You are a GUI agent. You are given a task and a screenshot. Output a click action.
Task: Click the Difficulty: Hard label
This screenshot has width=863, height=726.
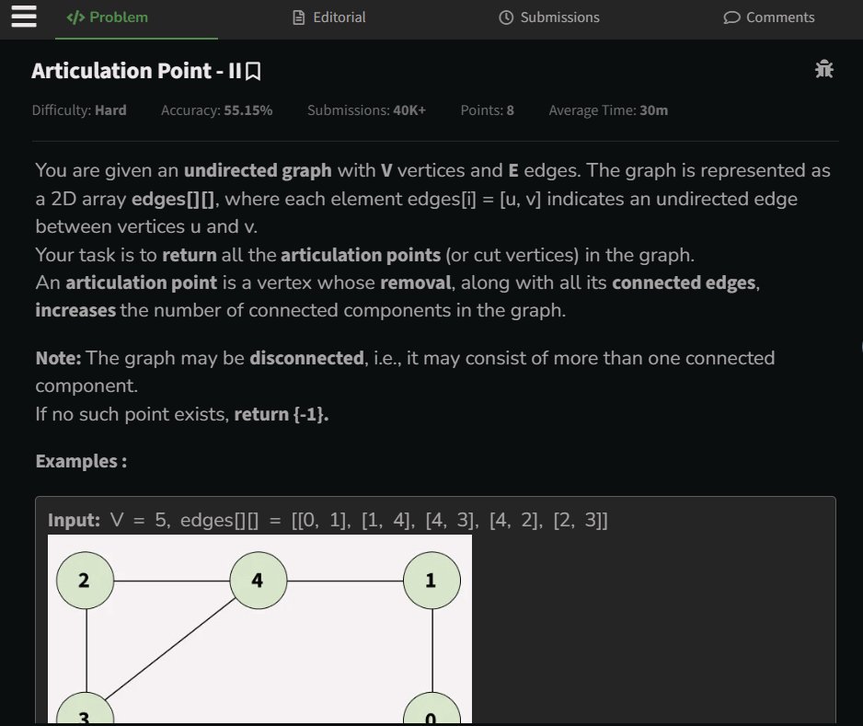pyautogui.click(x=79, y=110)
